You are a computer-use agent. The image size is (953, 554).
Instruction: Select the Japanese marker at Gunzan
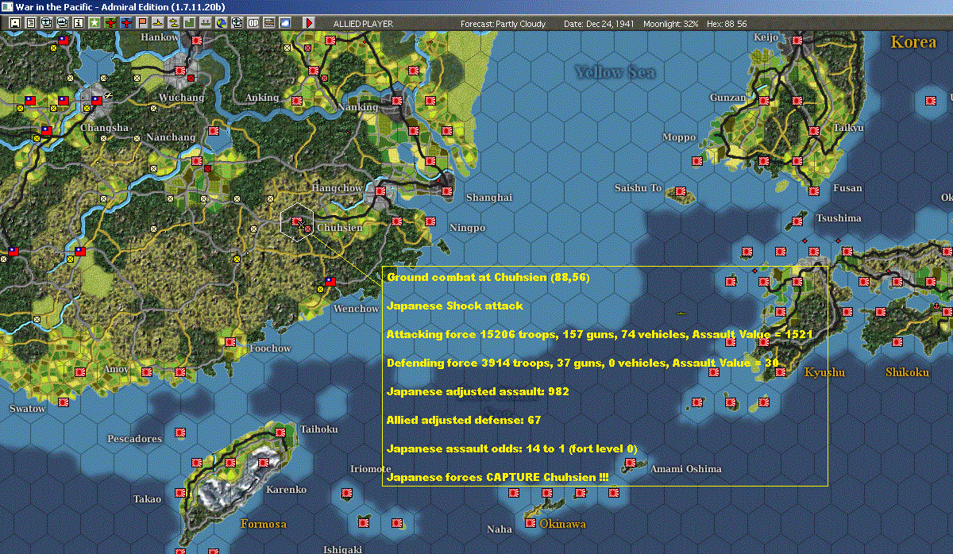point(764,101)
